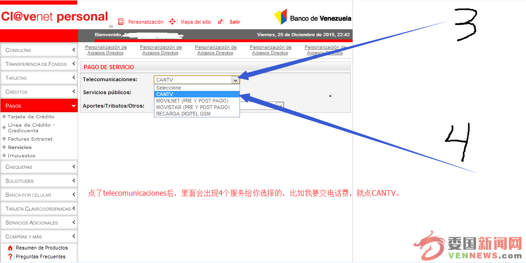The image size is (526, 263).
Task: Click the Personalización icon in header
Action: pyautogui.click(x=121, y=22)
